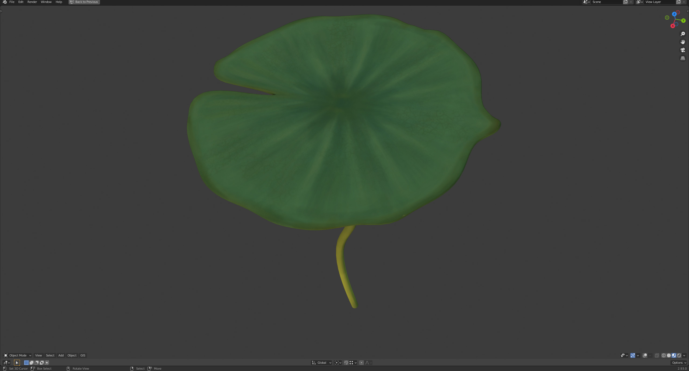Viewport: 689px width, 371px height.
Task: Toggle proportional editing on
Action: pyautogui.click(x=361, y=363)
